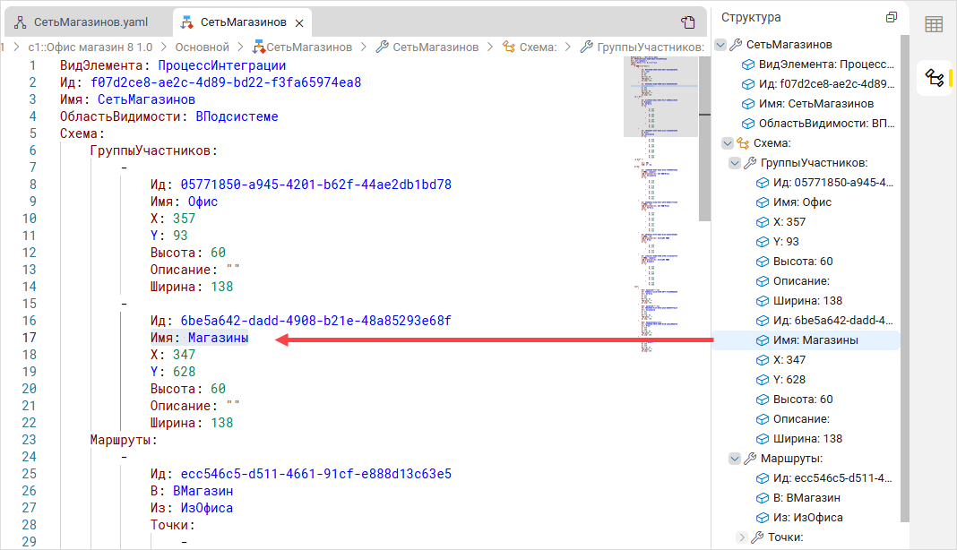This screenshot has height=550, width=957.
Task: Expand the Точки node in structure tree
Action: click(x=741, y=537)
